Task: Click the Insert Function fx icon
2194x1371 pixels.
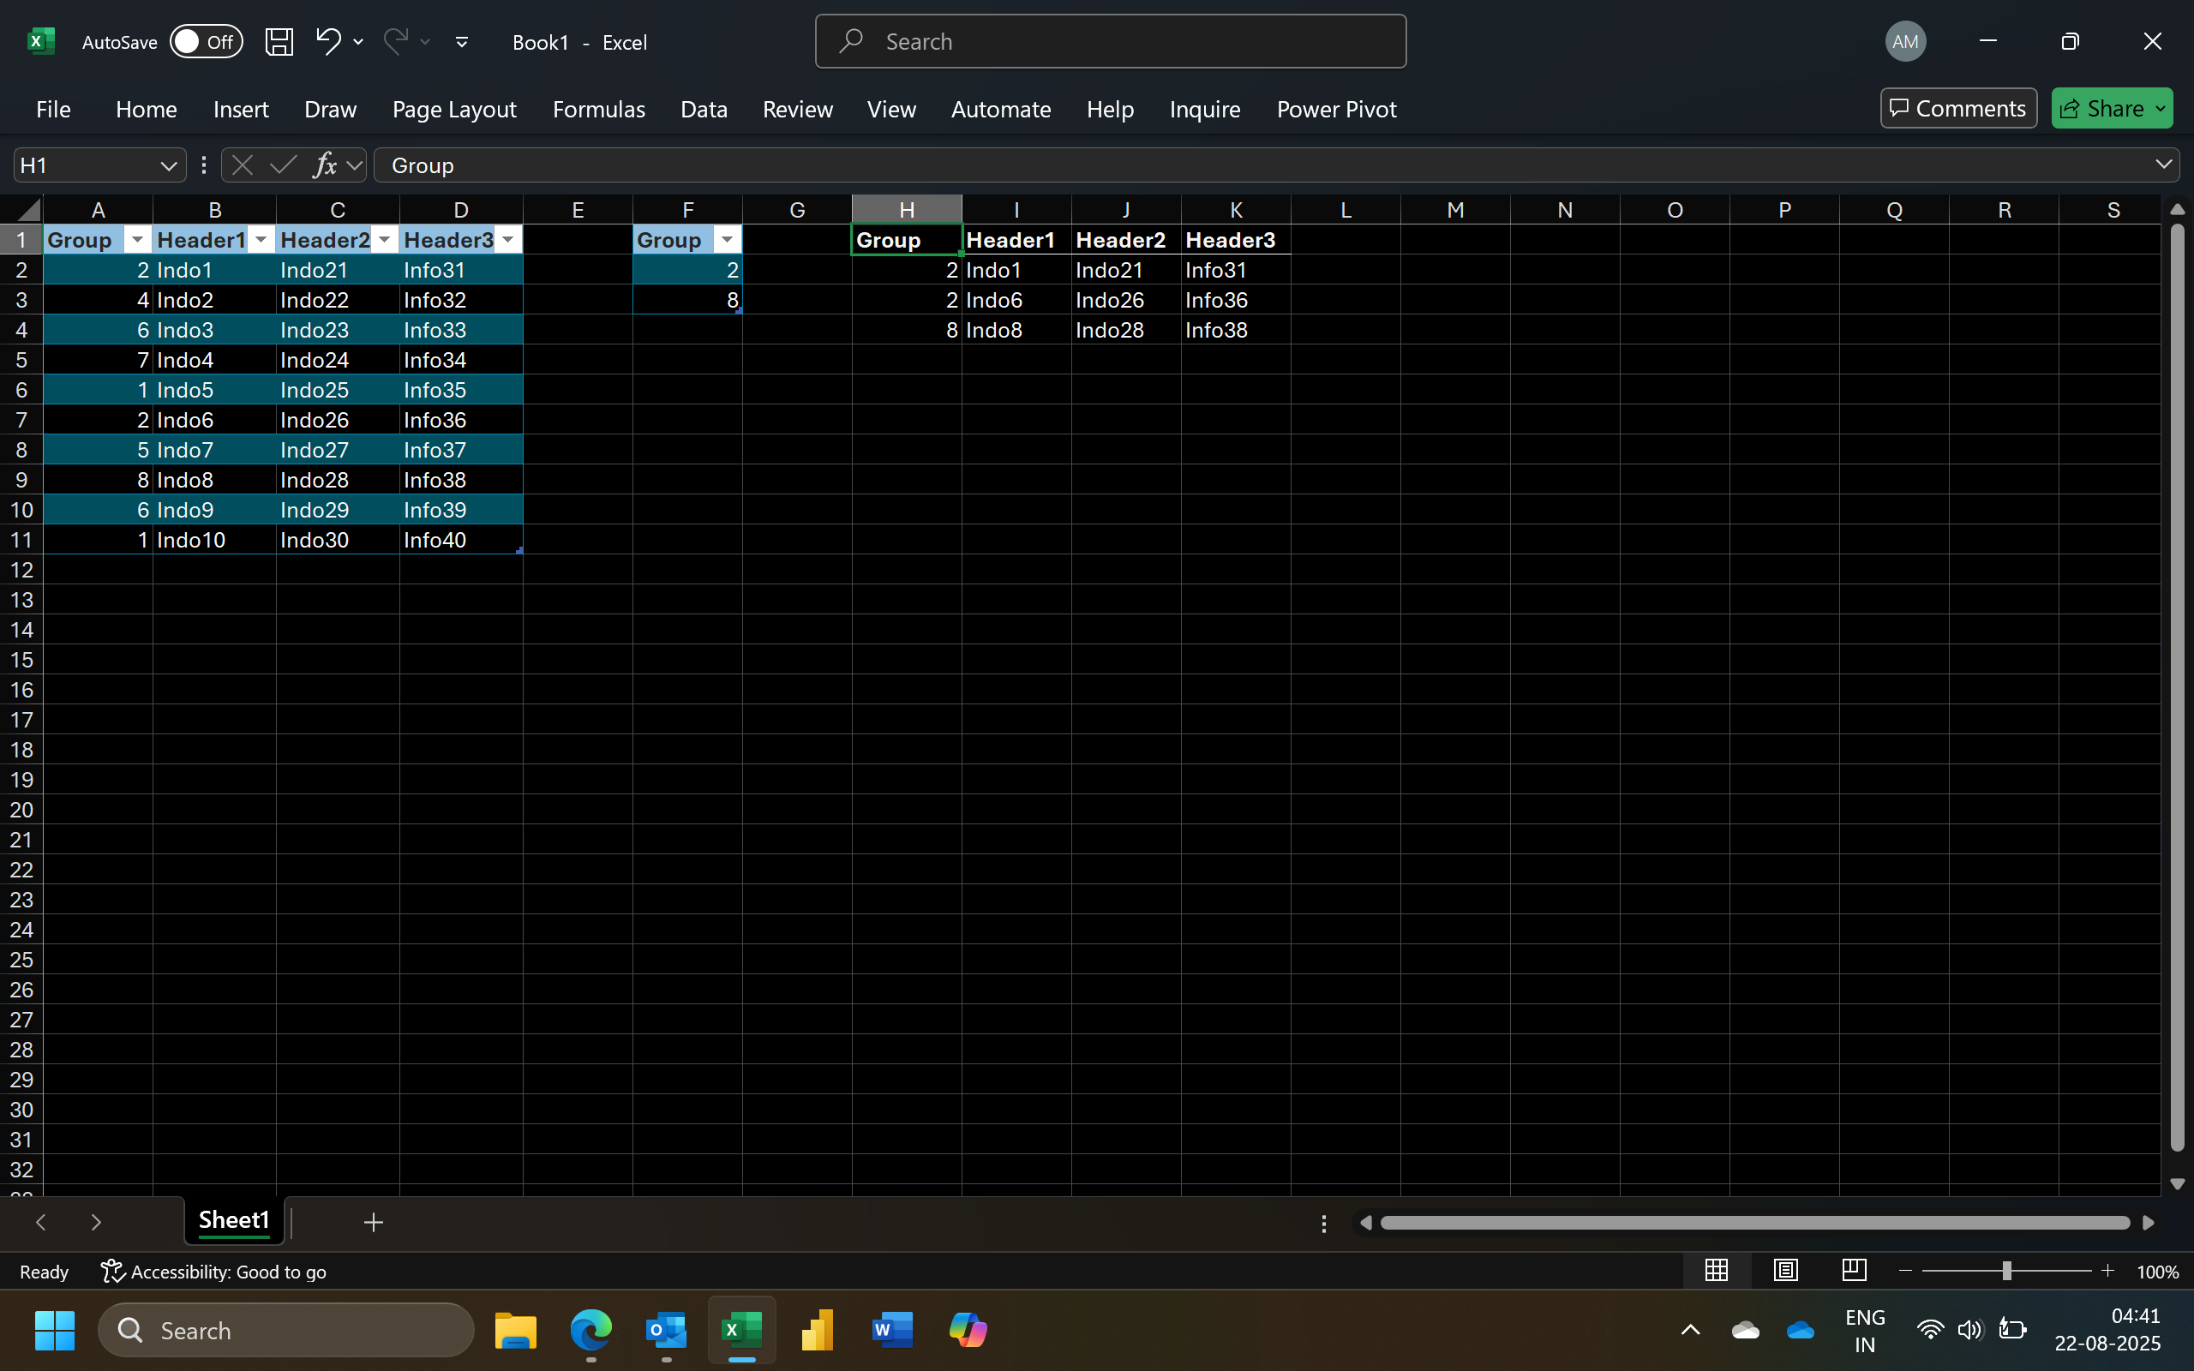Action: click(324, 165)
